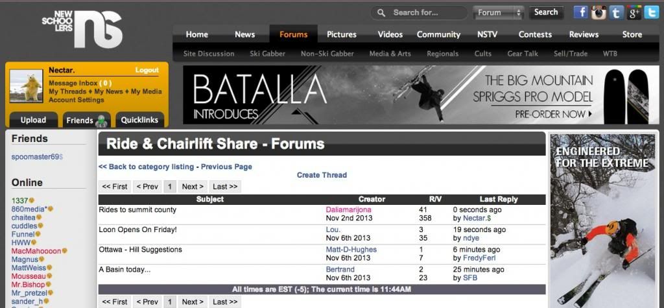
Task: Go to Site Discussion subforum
Action: pos(209,54)
